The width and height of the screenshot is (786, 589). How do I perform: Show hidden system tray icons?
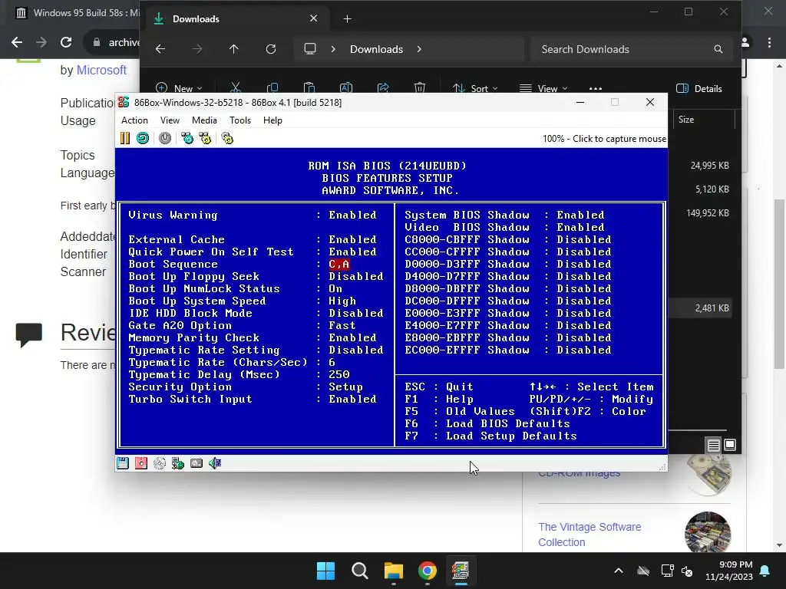click(619, 571)
